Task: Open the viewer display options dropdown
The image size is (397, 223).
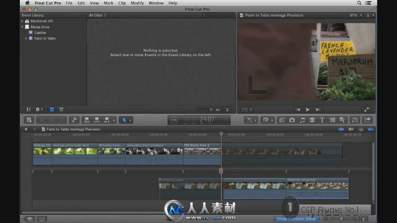Action: click(x=370, y=15)
